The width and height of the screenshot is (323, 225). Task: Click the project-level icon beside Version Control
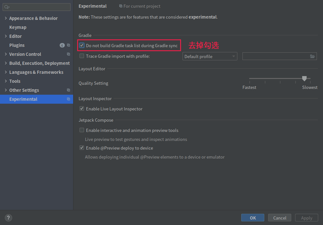click(x=68, y=54)
